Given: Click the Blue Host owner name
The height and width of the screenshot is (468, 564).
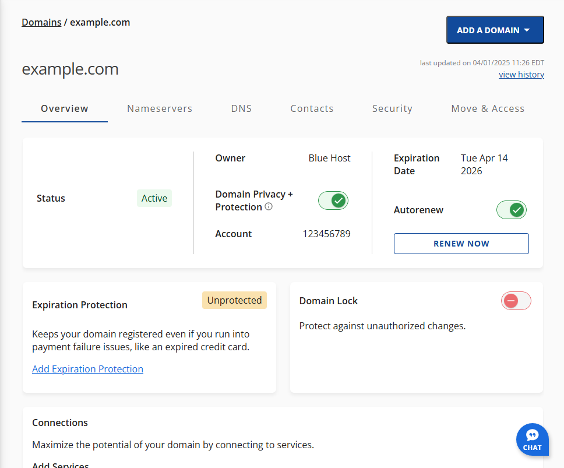Looking at the screenshot, I should [329, 158].
